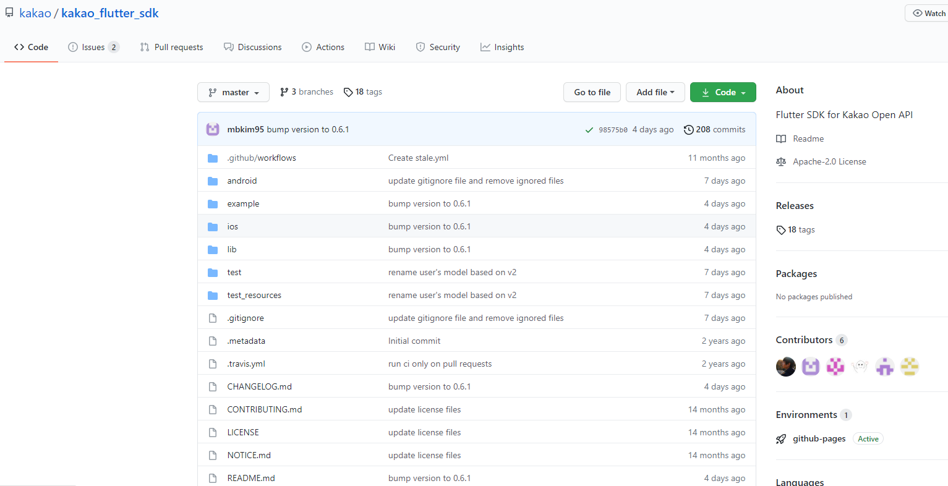Open the Contributors heading link
Viewport: 948px width, 486px height.
pyautogui.click(x=811, y=339)
